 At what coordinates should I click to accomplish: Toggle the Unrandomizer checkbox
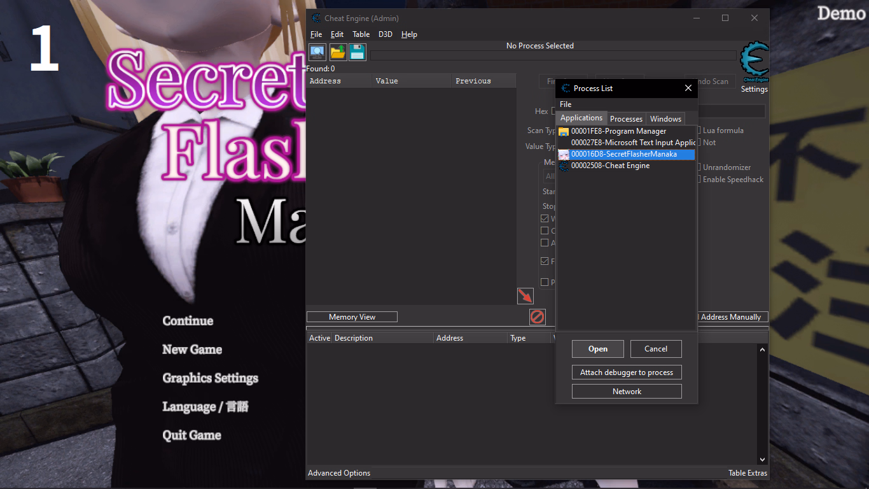pos(699,167)
